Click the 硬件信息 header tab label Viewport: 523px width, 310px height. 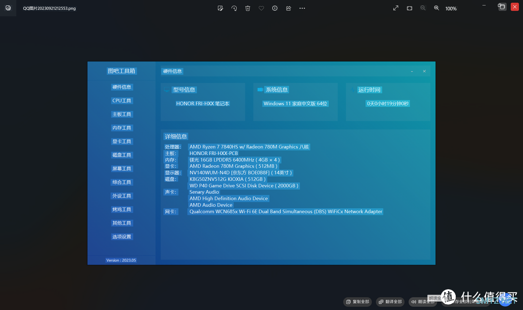coord(172,71)
